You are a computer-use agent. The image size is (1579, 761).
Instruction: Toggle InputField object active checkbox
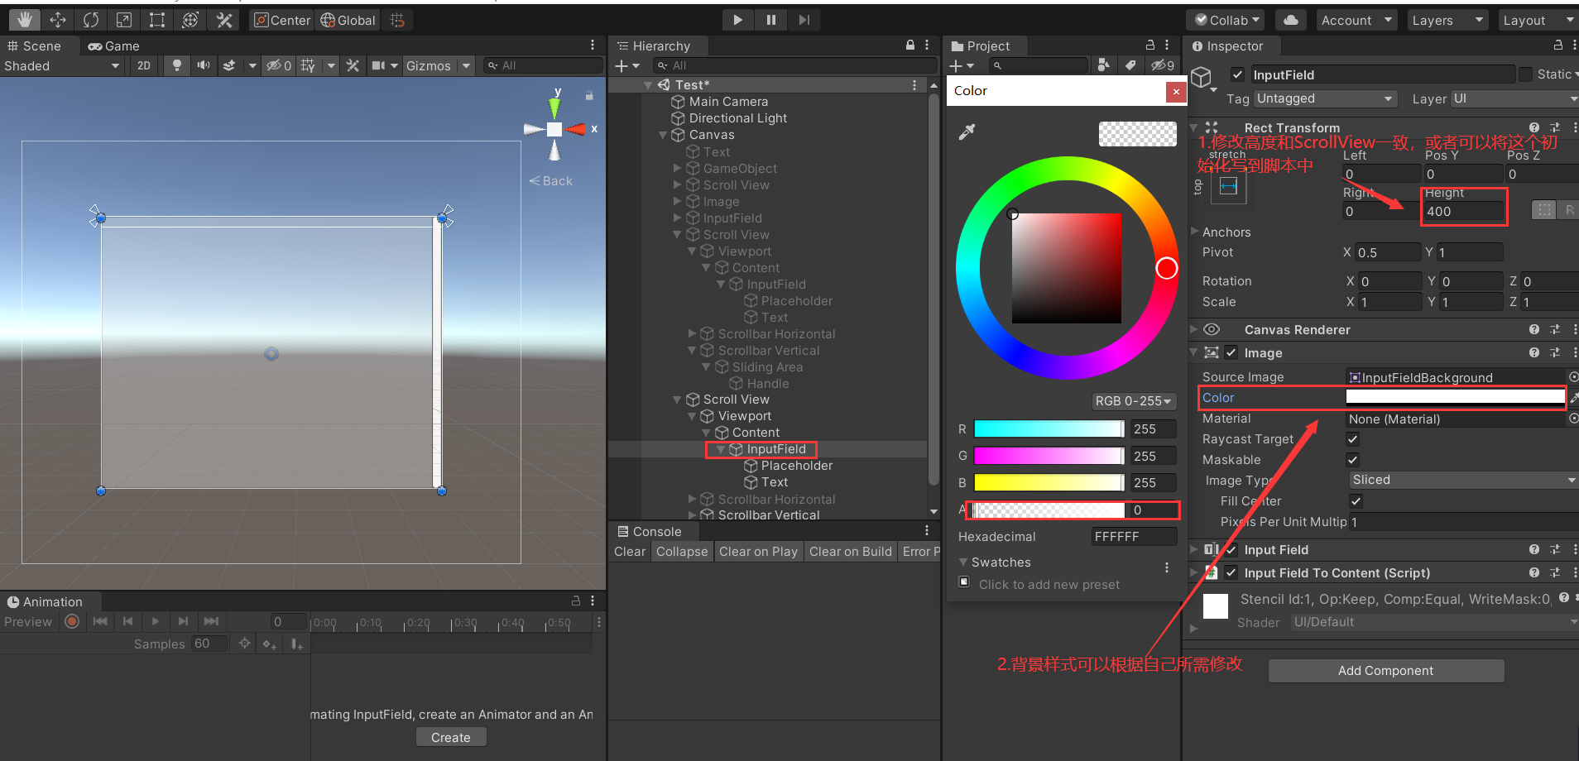click(1238, 74)
